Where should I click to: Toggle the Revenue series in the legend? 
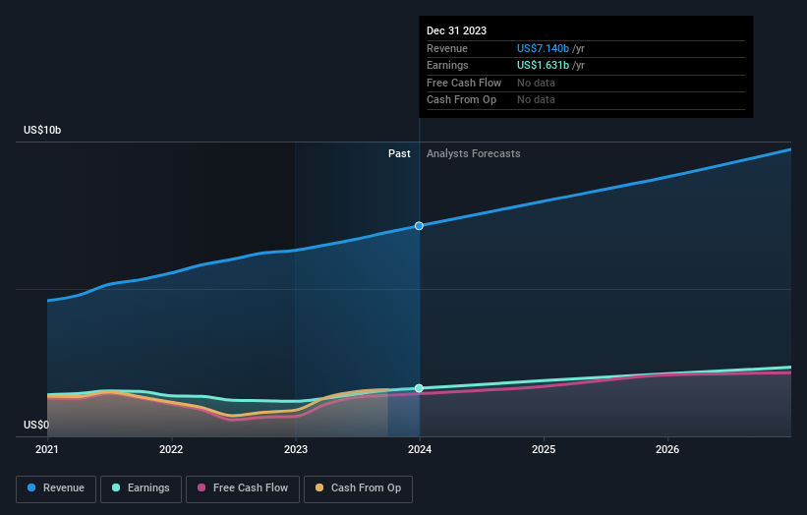click(x=56, y=488)
